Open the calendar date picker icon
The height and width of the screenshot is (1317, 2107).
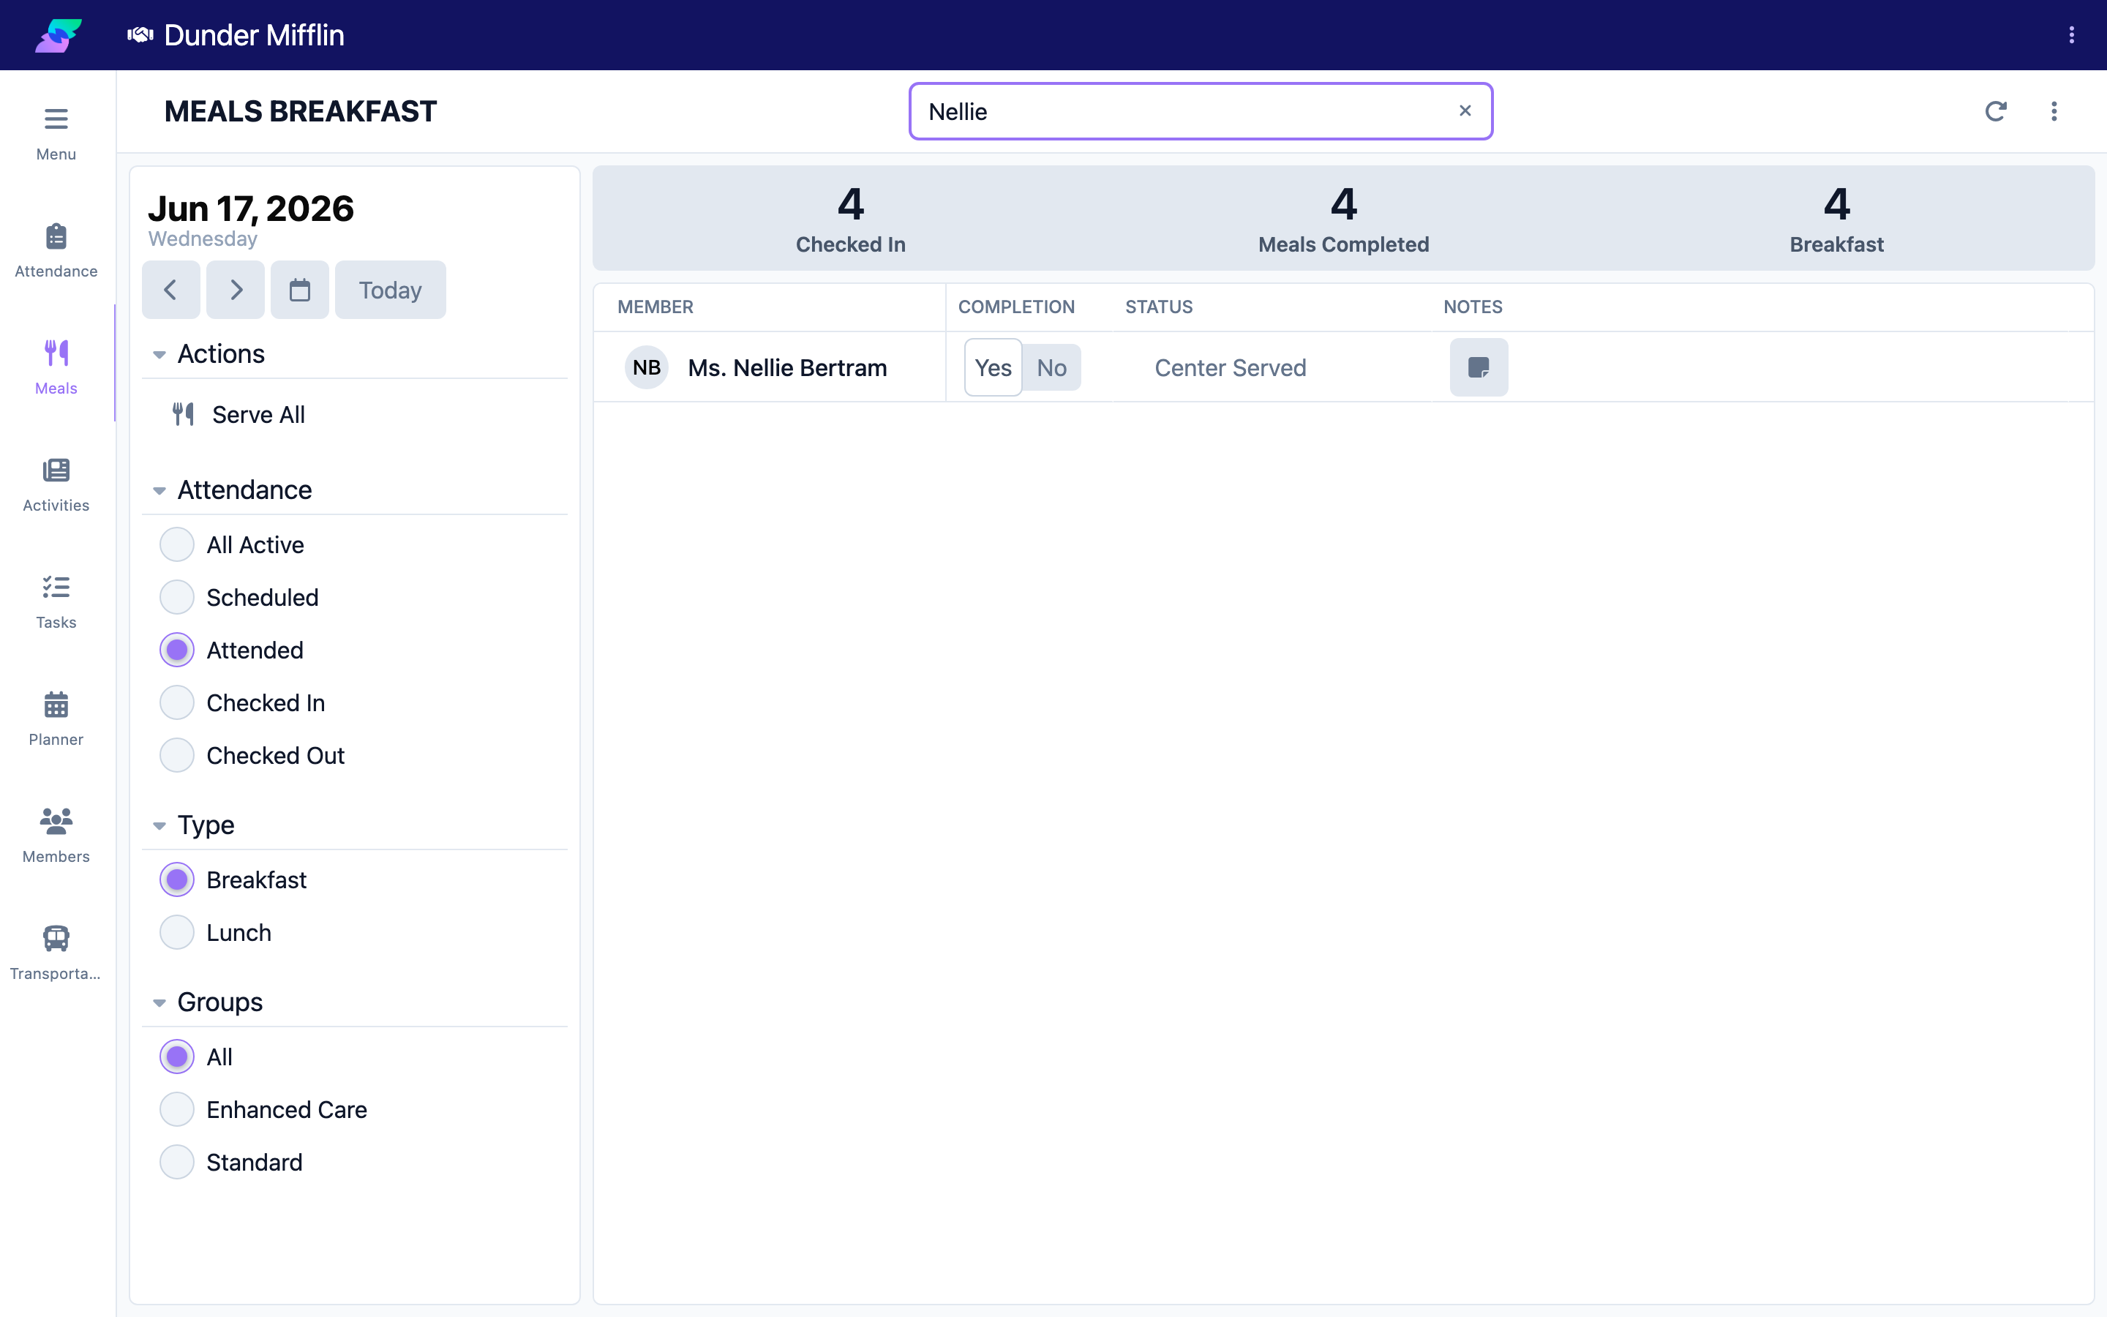[x=299, y=290]
